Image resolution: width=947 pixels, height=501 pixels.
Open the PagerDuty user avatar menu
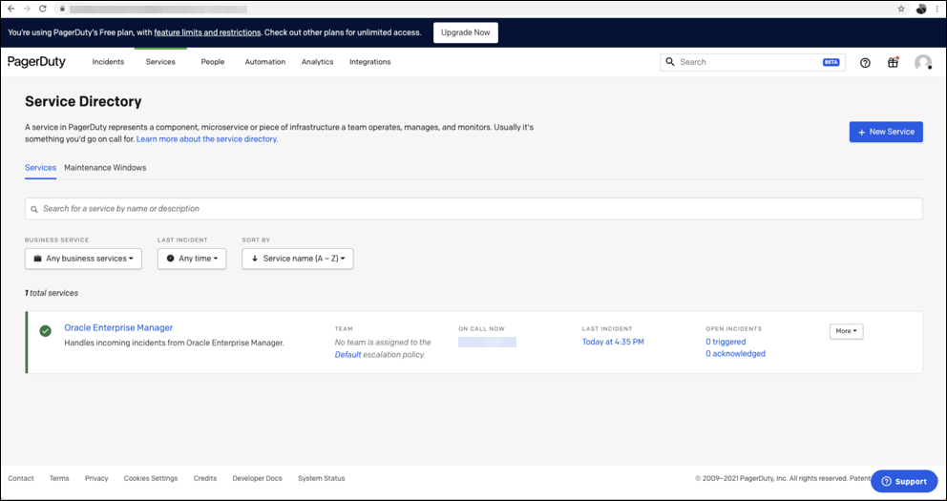click(923, 62)
